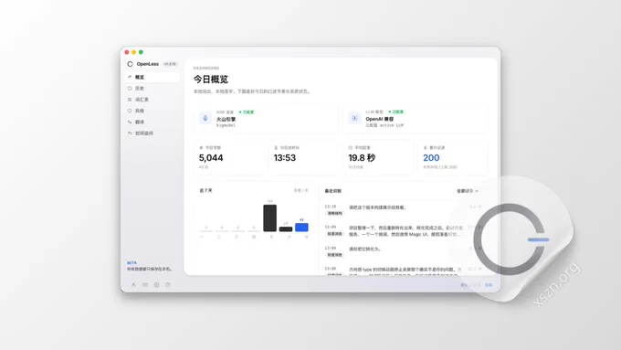Click the 近 7 天 chart title
Viewport: 621px width, 350px height.
click(x=206, y=191)
